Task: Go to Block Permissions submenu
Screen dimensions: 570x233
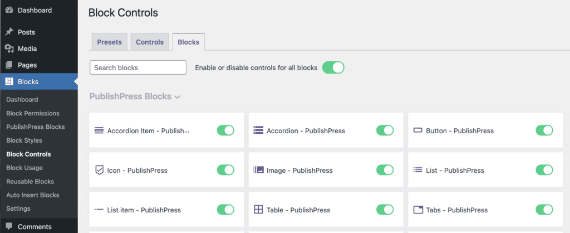Action: point(33,113)
